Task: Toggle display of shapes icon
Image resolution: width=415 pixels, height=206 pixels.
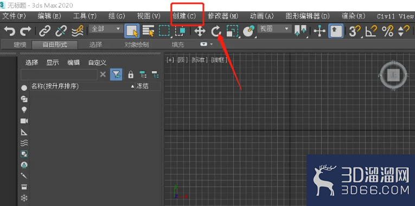Action: [x=24, y=99]
